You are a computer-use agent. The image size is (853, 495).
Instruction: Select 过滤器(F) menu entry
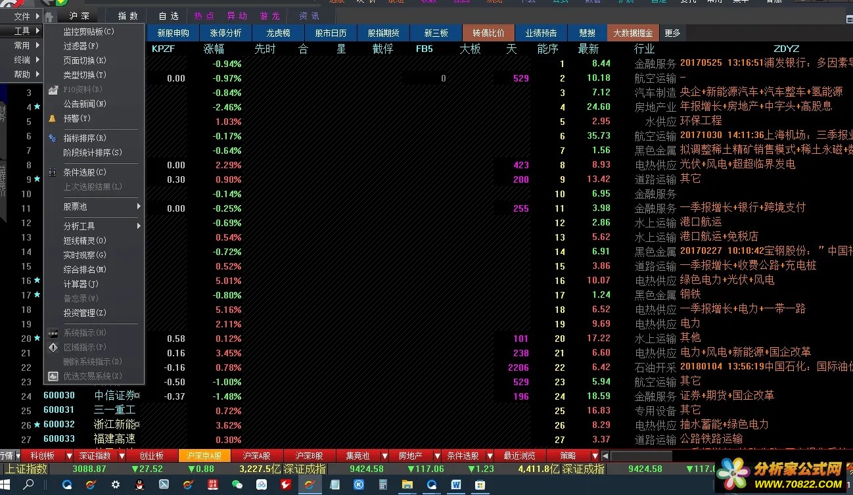94,46
